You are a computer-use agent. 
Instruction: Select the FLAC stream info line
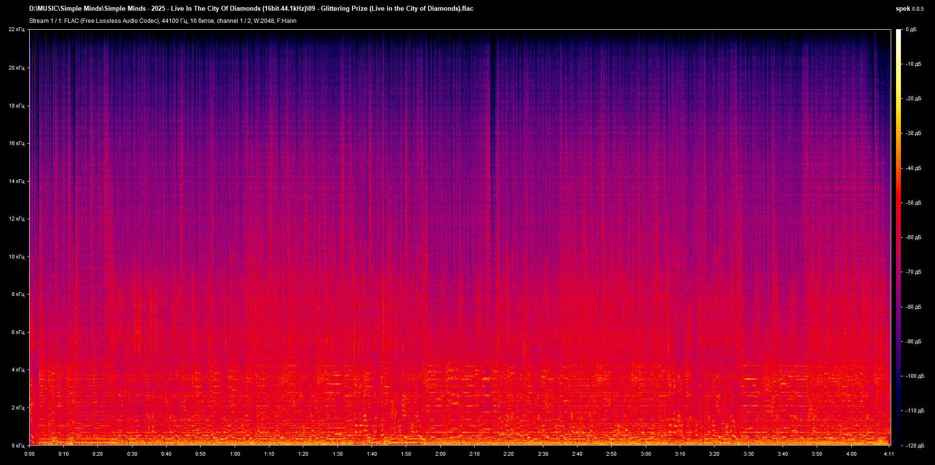[163, 21]
